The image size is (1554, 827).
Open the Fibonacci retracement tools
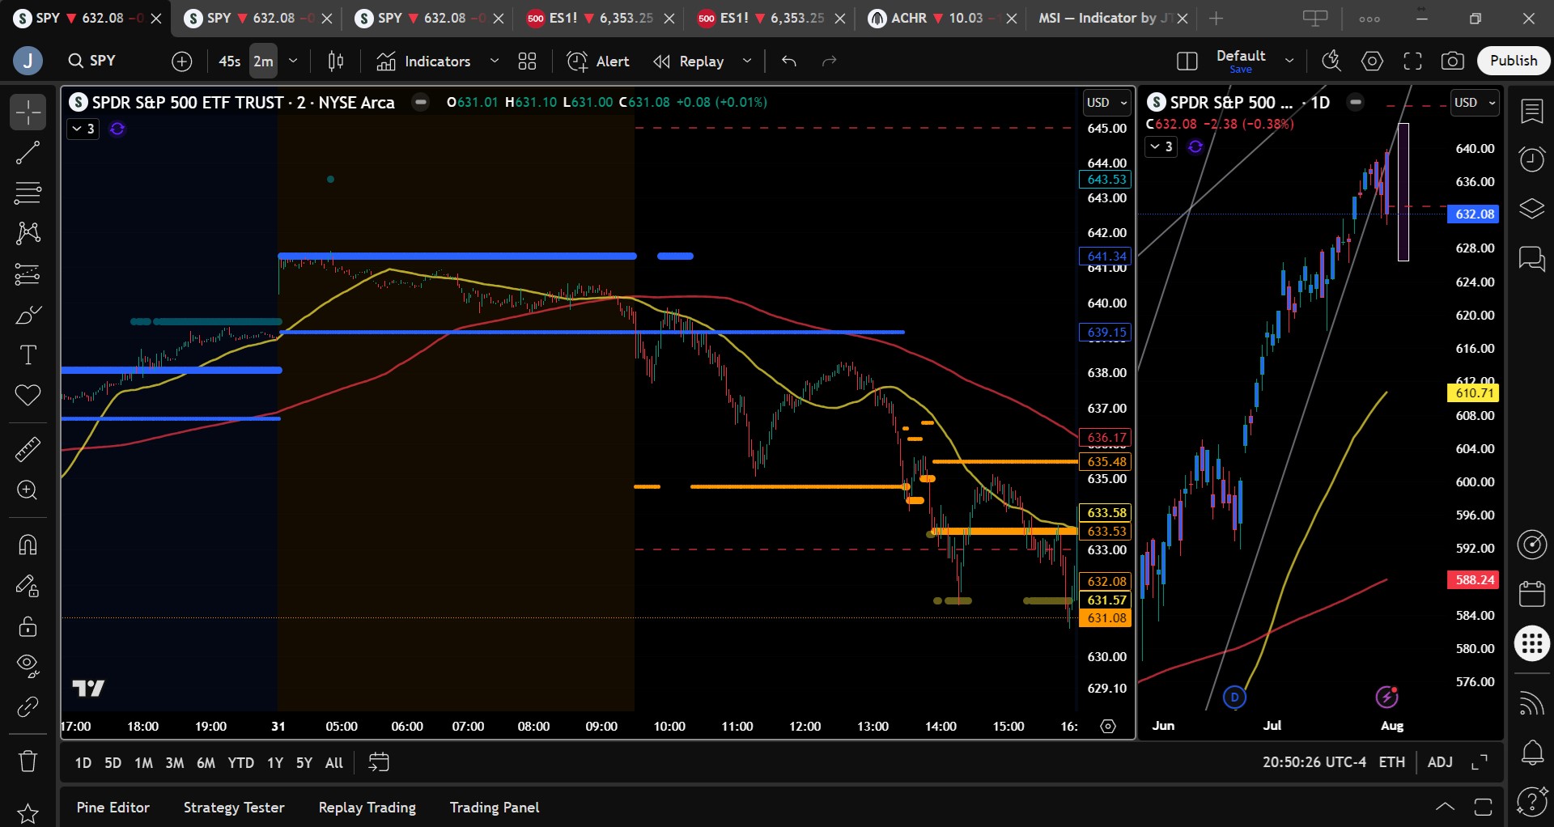[28, 193]
